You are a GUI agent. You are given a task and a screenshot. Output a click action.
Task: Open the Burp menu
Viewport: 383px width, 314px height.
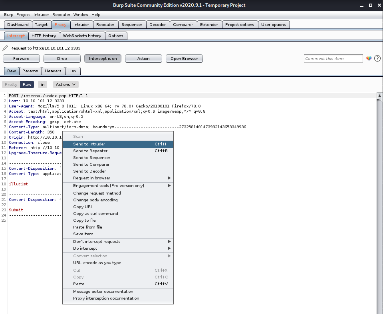(x=8, y=15)
